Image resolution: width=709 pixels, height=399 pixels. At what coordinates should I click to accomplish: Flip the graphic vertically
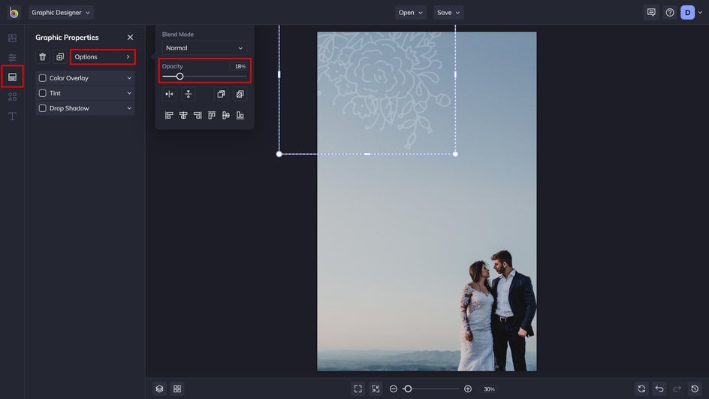[x=188, y=94]
